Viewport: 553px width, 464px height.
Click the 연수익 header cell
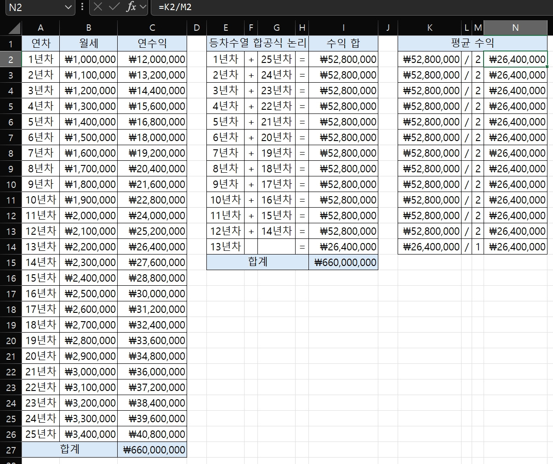152,44
